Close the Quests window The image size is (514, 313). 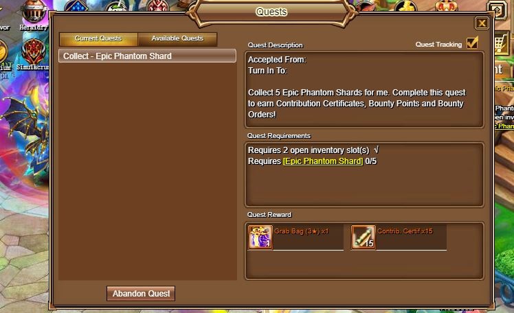click(482, 23)
